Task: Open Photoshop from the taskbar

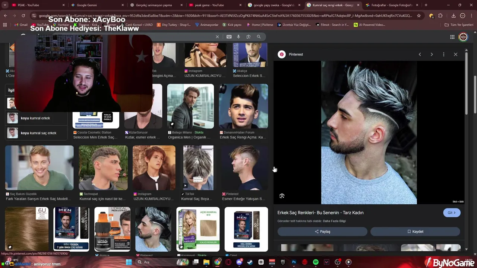Action: [x=294, y=262]
